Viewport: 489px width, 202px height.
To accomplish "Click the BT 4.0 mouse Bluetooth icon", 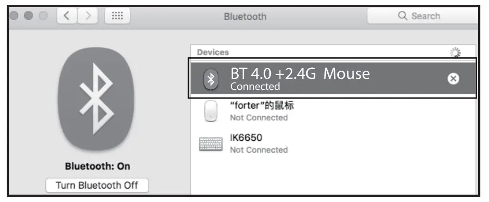I will click(x=211, y=79).
